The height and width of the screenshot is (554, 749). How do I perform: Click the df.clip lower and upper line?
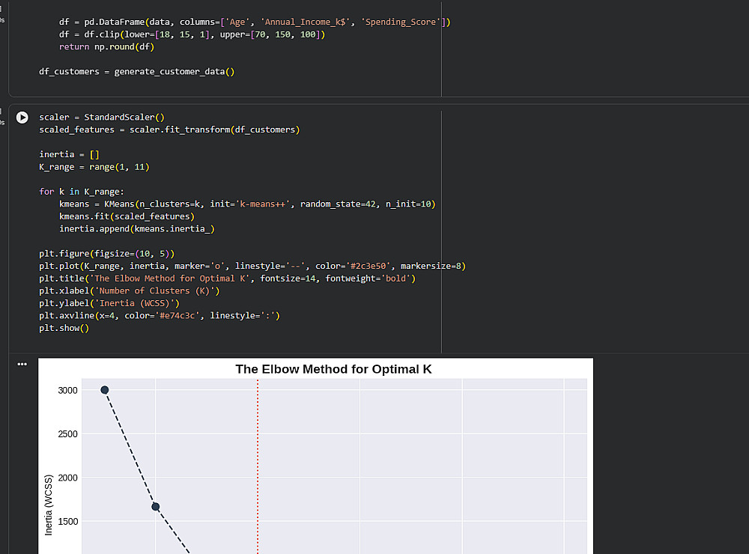tap(192, 34)
